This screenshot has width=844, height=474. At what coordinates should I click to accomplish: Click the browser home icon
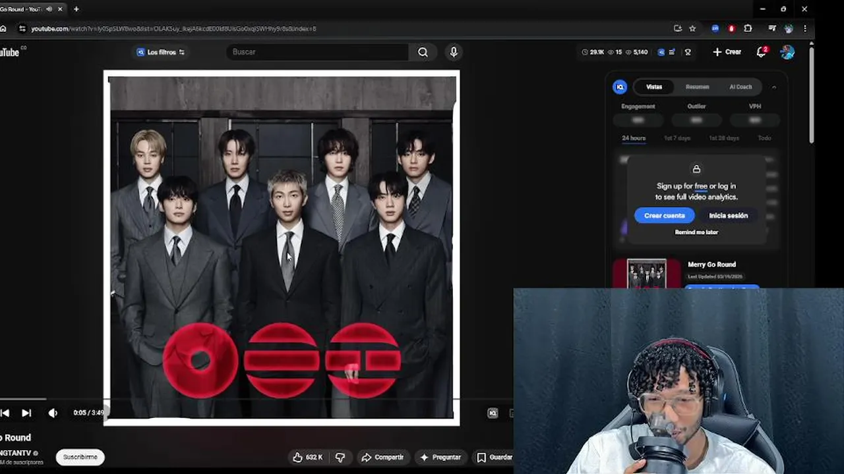[3, 28]
